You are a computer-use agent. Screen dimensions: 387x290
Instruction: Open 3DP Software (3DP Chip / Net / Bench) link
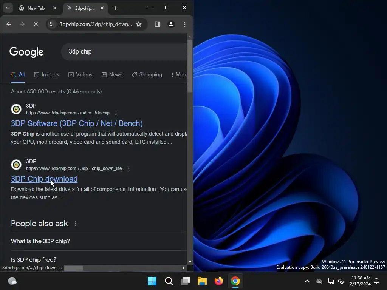coord(77,123)
